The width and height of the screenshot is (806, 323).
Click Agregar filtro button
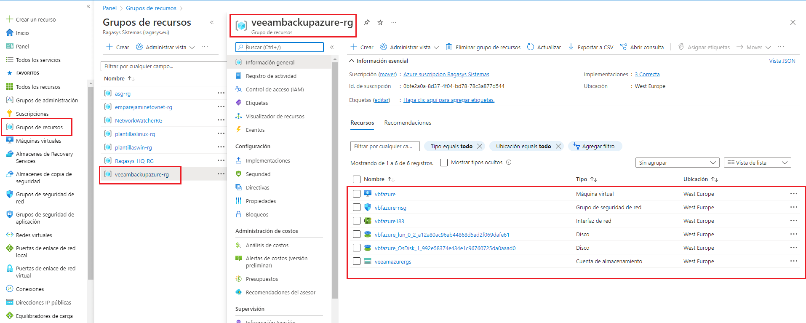[595, 146]
